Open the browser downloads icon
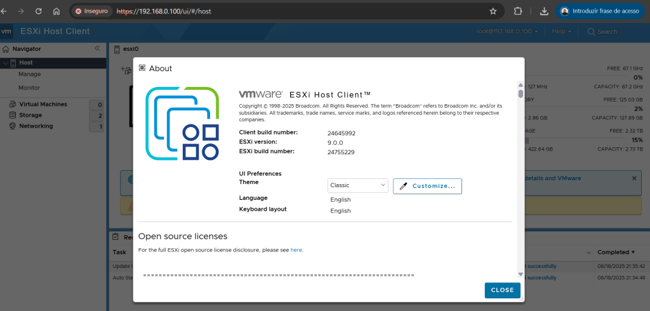Screen dimensions: 650x311 coord(544,11)
